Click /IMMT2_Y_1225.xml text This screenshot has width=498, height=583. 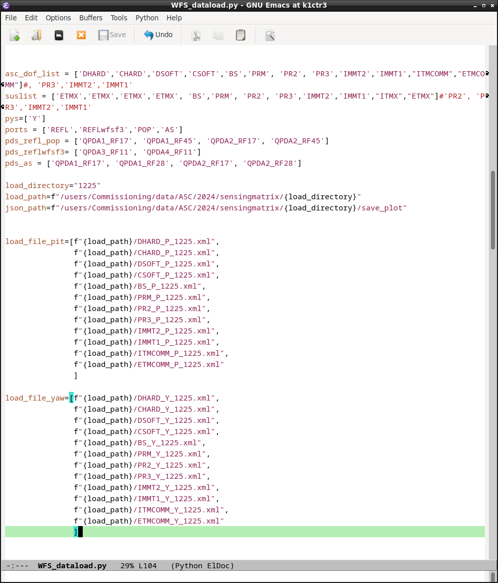pyautogui.click(x=172, y=487)
